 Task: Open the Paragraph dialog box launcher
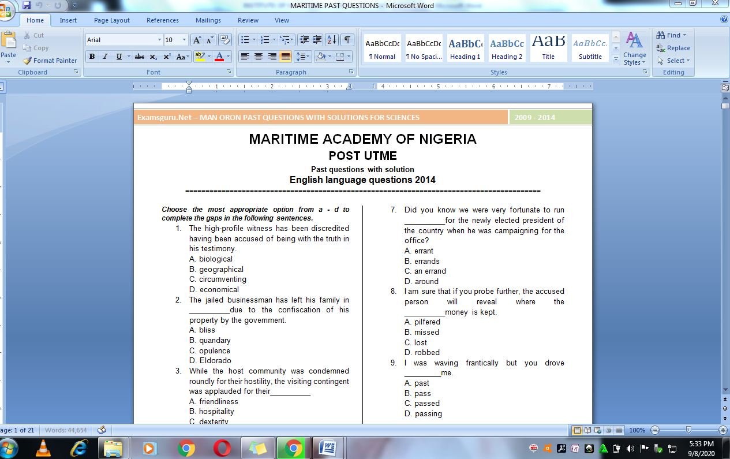click(x=351, y=72)
